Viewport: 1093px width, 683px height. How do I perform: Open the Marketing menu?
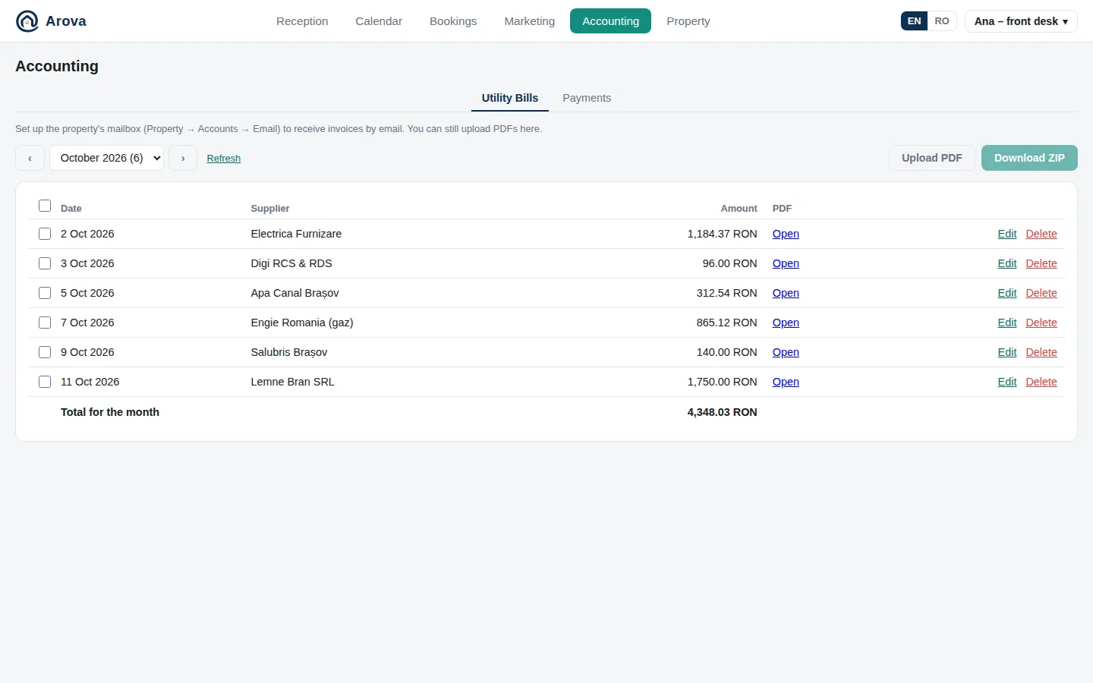click(530, 21)
